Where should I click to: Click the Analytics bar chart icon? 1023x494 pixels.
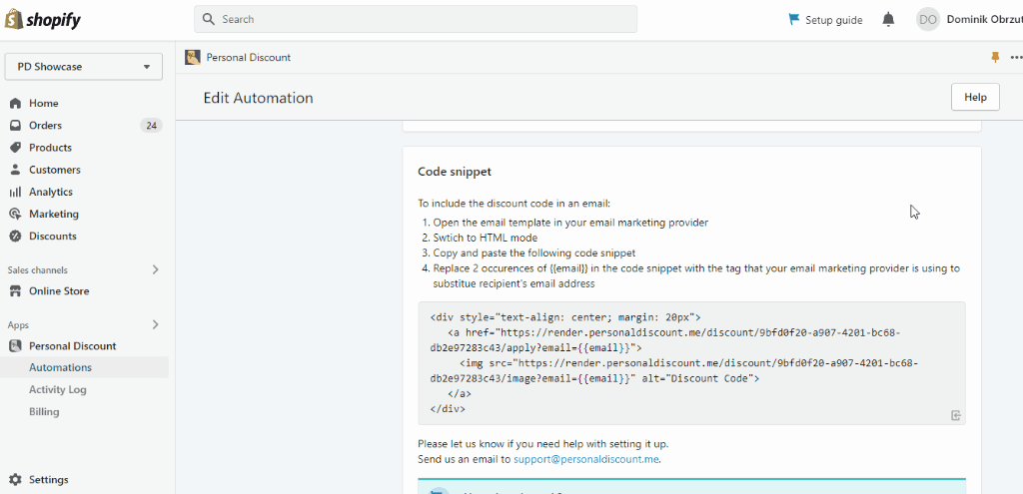click(16, 192)
